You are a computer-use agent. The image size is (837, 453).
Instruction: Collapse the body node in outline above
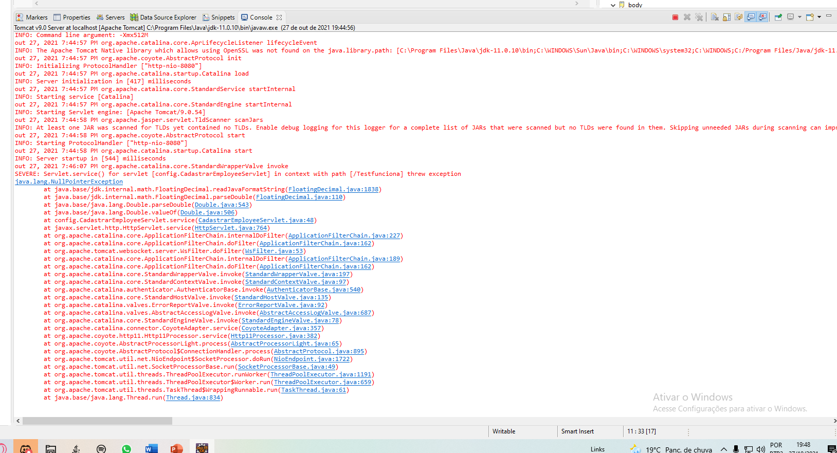(x=613, y=5)
